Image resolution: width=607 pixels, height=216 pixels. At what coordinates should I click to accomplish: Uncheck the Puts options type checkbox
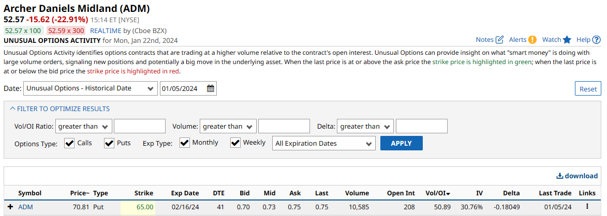pos(109,143)
